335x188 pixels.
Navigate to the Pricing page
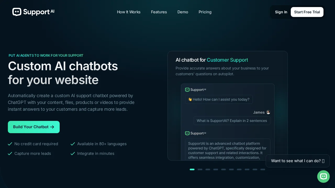coord(205,12)
